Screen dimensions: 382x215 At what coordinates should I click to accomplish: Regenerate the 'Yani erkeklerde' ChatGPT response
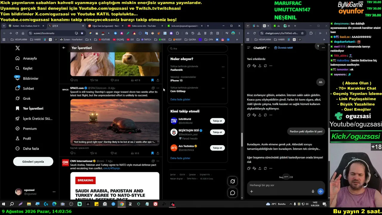[265, 66]
